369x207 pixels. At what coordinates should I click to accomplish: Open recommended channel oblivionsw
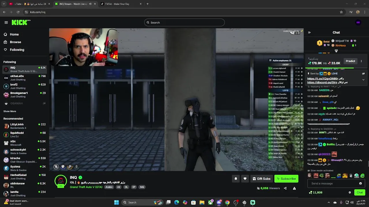(x=25, y=185)
